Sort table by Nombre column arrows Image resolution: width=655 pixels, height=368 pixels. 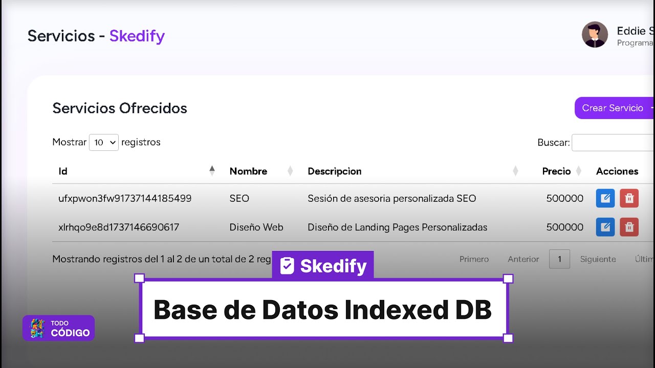(290, 171)
